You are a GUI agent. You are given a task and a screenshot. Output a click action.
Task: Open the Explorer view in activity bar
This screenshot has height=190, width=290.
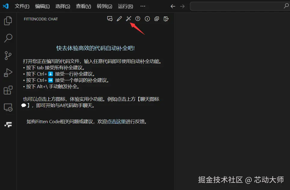(x=8, y=21)
